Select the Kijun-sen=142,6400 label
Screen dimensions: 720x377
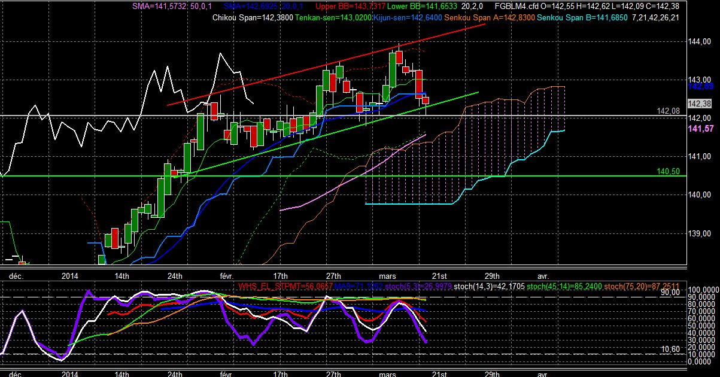(408, 17)
